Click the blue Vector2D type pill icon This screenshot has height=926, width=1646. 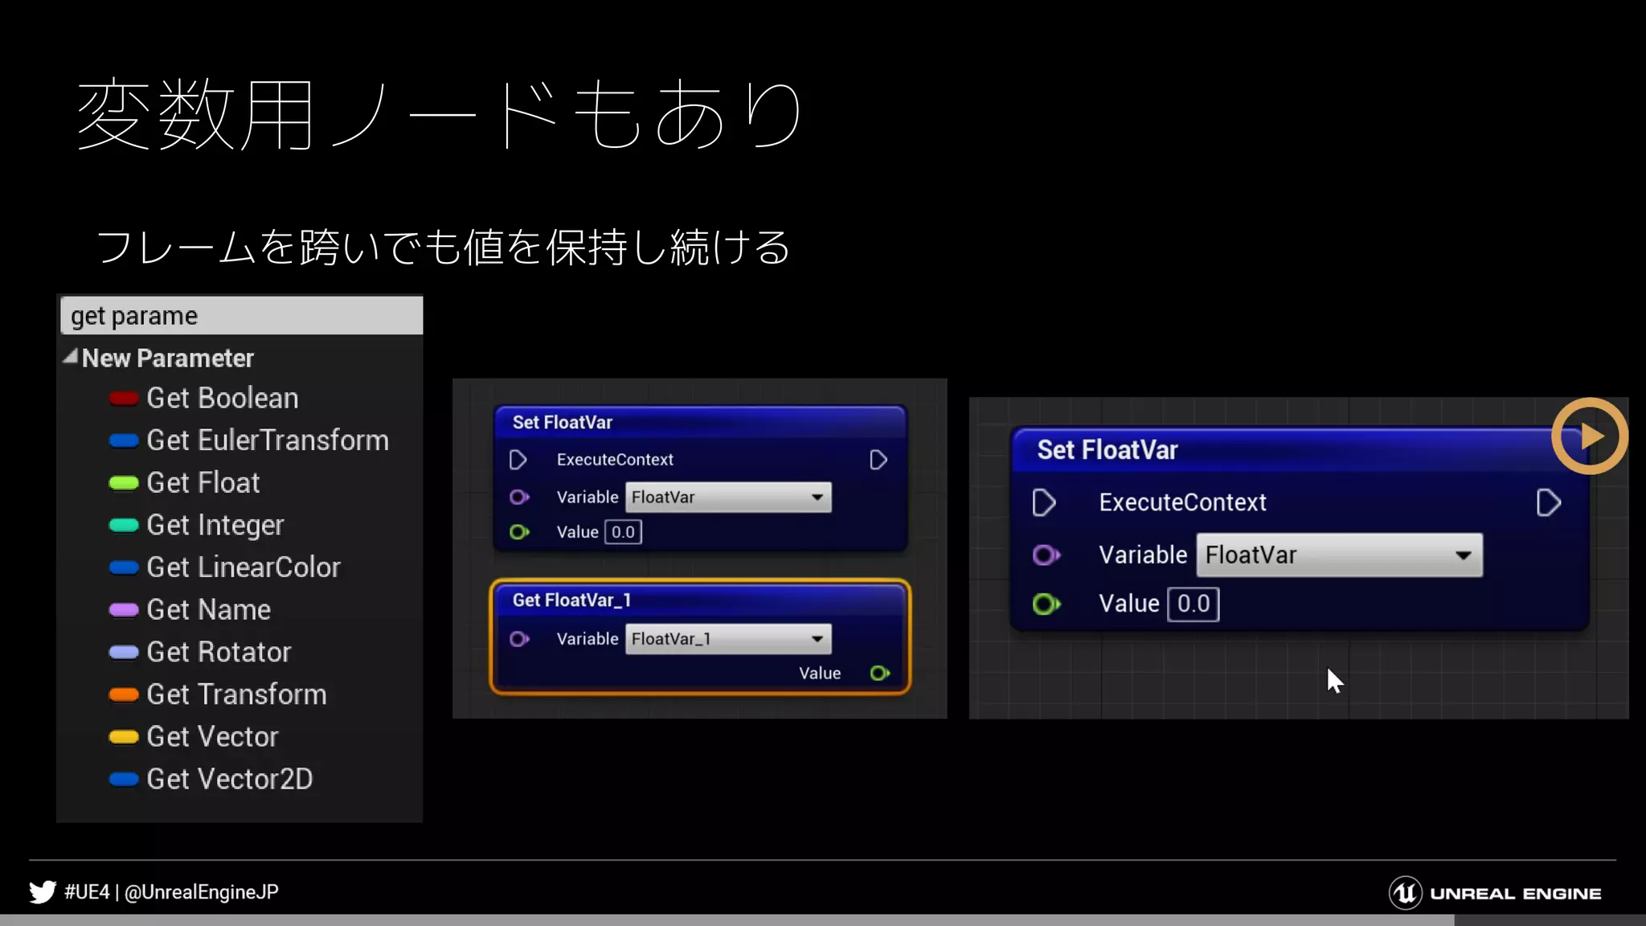pos(124,779)
